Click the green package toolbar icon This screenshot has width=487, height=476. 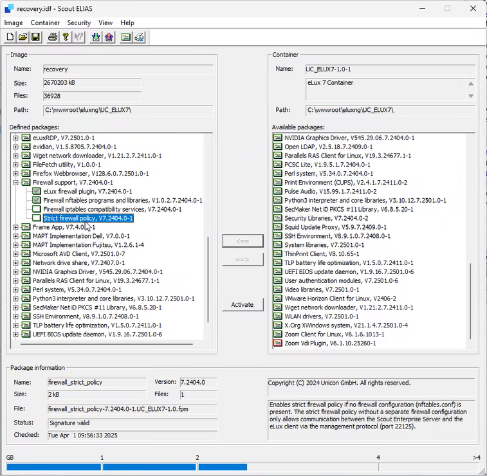point(126,37)
